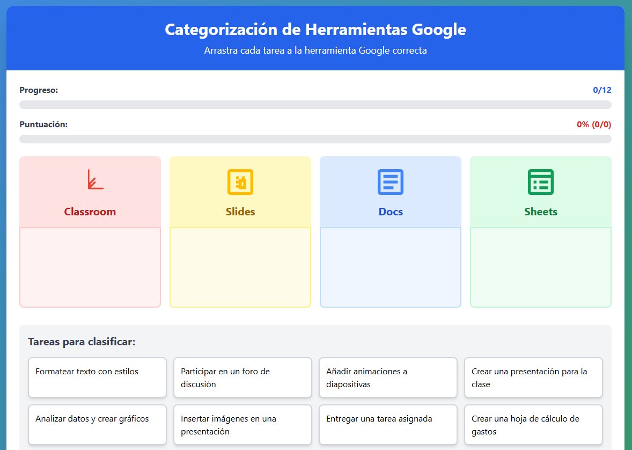Click the 0% (0/0) score value

pyautogui.click(x=594, y=124)
